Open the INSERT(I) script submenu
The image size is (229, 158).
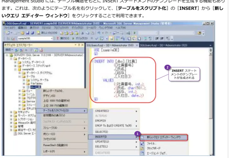pyautogui.click(x=114, y=137)
